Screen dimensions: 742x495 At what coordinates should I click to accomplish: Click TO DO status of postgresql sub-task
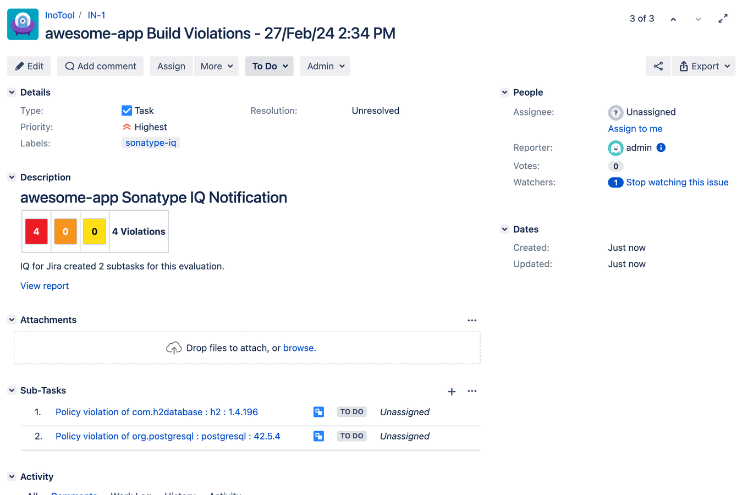pyautogui.click(x=352, y=436)
